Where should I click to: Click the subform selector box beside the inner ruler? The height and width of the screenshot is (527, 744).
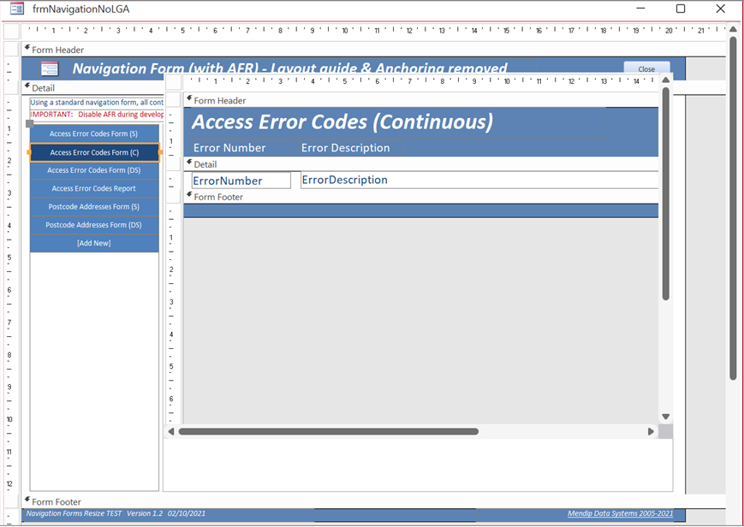click(x=173, y=81)
